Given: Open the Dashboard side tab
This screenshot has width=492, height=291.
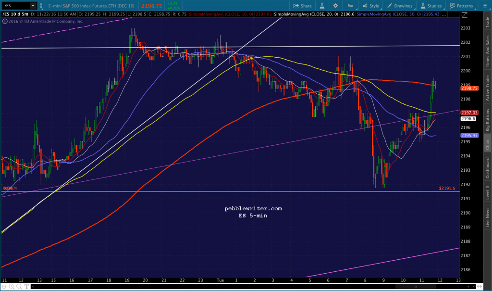Looking at the screenshot, I should click(x=487, y=168).
